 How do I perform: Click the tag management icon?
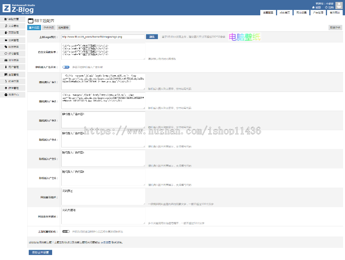[x=5, y=47]
